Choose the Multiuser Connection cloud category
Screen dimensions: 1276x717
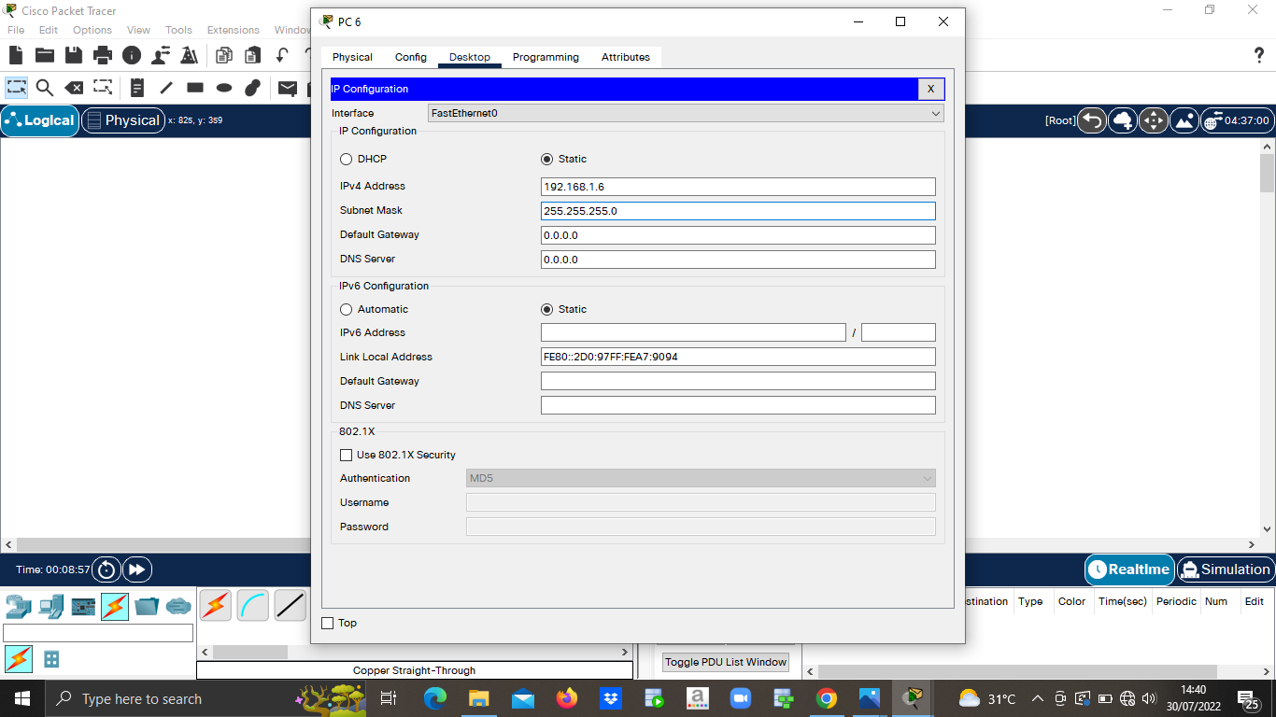[178, 606]
